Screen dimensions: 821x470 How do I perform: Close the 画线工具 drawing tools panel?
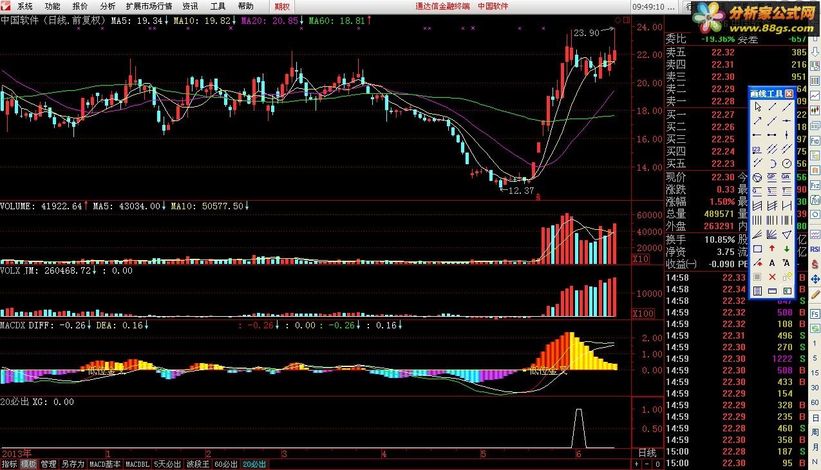[789, 94]
